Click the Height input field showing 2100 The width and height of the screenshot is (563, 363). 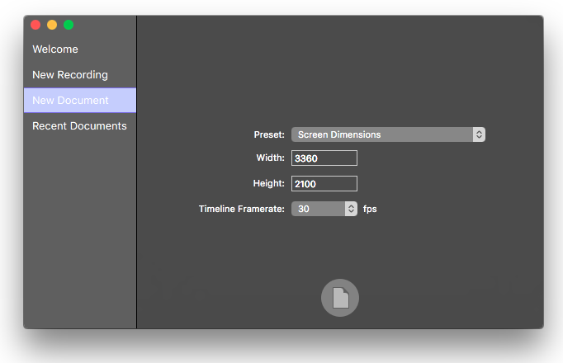(324, 183)
